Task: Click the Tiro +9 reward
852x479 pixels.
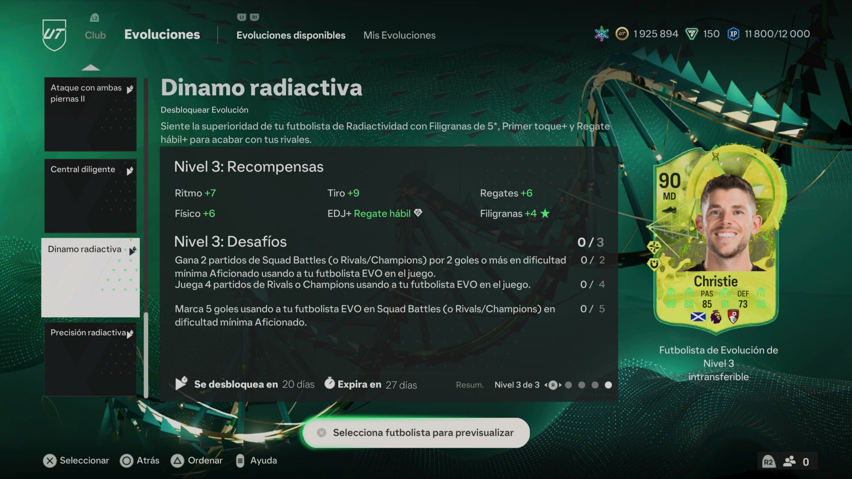Action: pos(343,193)
